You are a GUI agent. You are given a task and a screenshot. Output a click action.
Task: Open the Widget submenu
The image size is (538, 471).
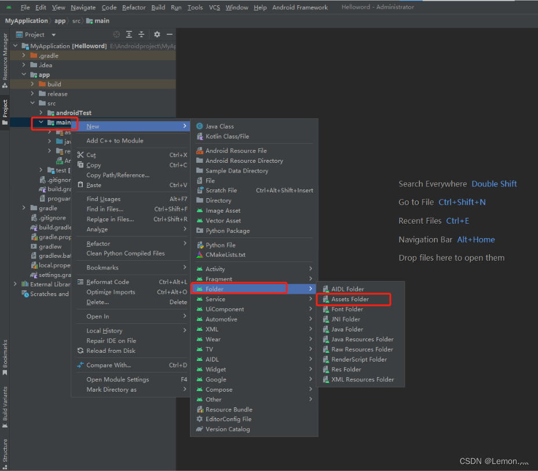[x=254, y=370]
